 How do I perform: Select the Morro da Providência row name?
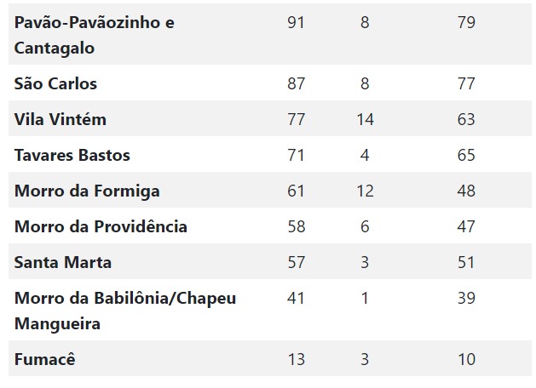click(x=101, y=226)
